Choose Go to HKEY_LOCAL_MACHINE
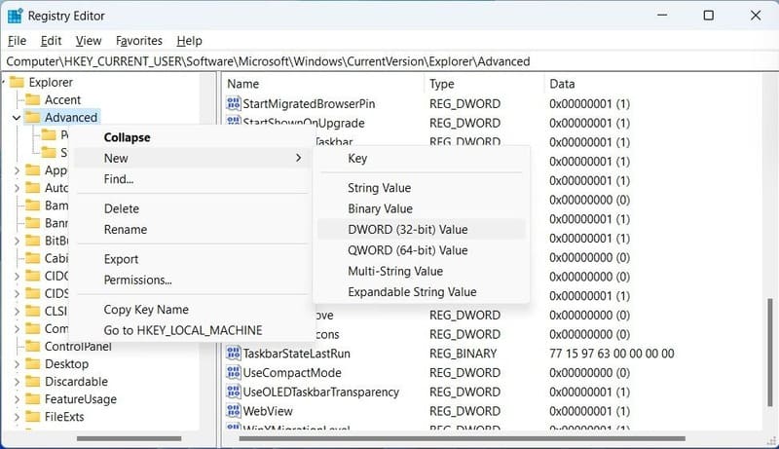 point(192,330)
